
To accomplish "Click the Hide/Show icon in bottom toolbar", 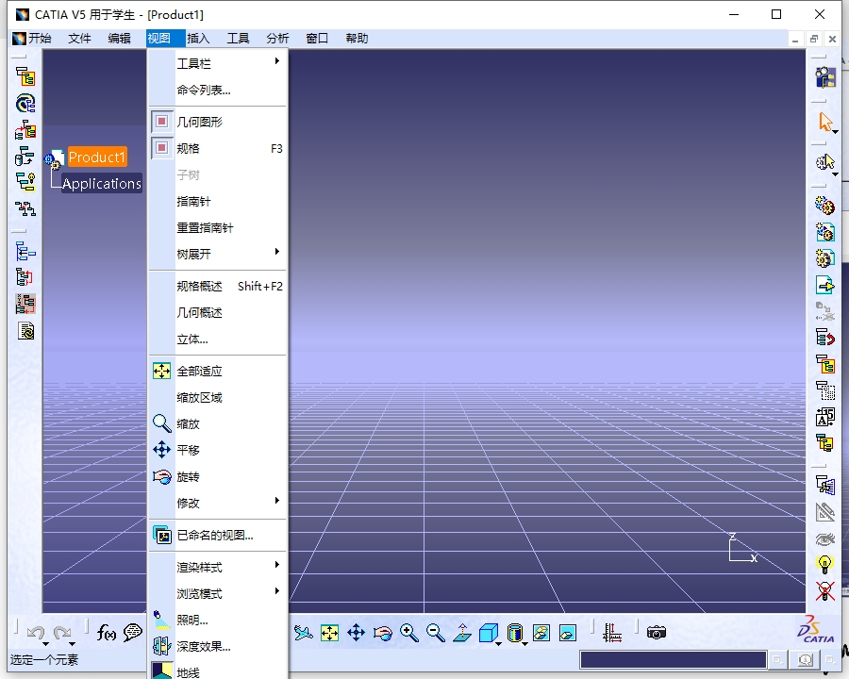I will click(541, 633).
